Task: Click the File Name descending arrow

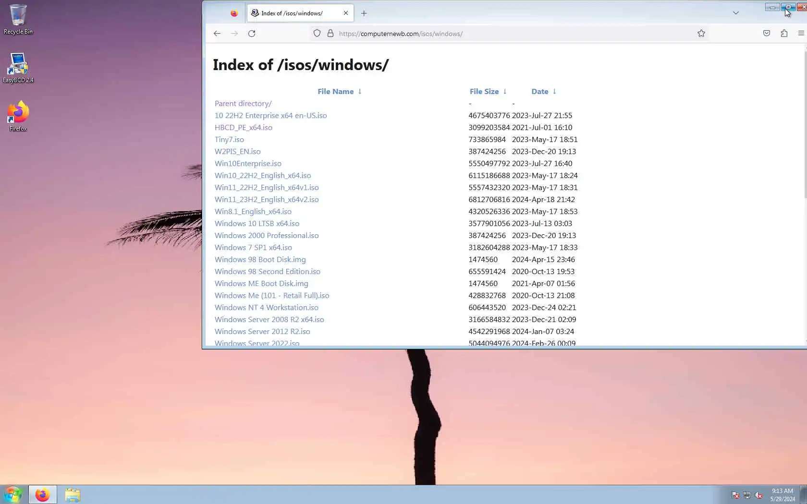Action: click(x=360, y=92)
